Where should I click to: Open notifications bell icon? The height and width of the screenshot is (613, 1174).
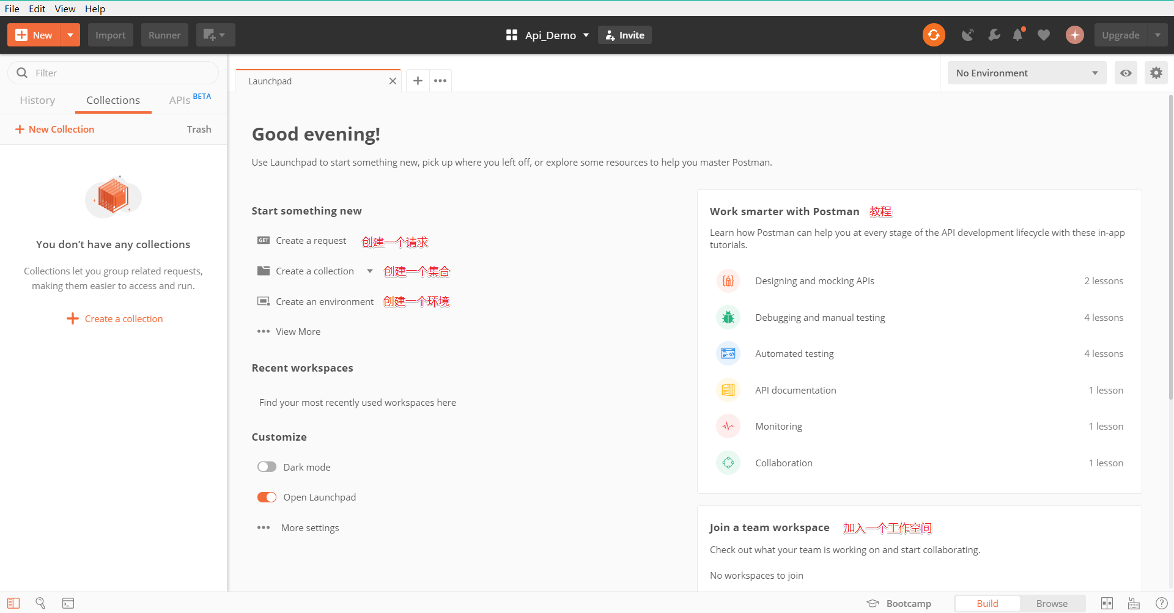pyautogui.click(x=1018, y=35)
